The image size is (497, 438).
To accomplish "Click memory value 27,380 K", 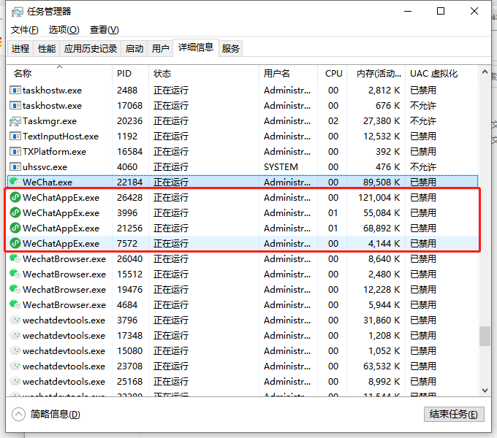I will click(382, 121).
